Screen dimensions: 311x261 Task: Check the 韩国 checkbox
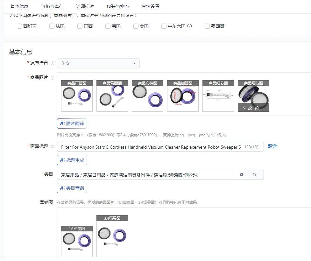[x=108, y=26]
